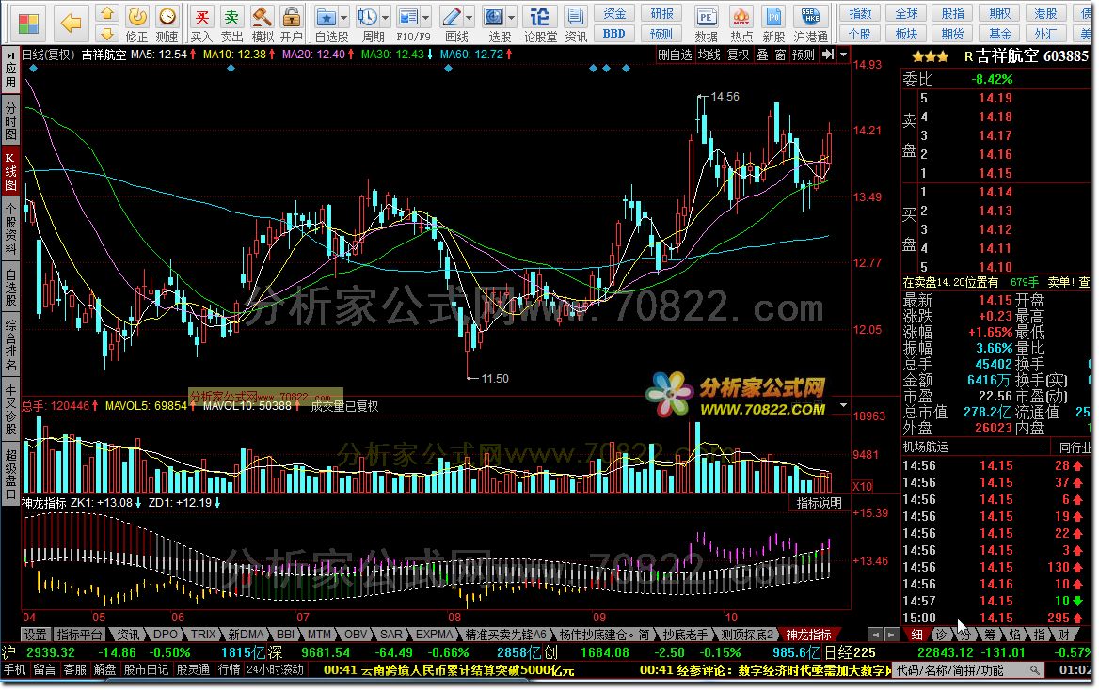The height and width of the screenshot is (690, 1099).
Task: Go back using the yellow left arrow
Action: click(x=71, y=24)
